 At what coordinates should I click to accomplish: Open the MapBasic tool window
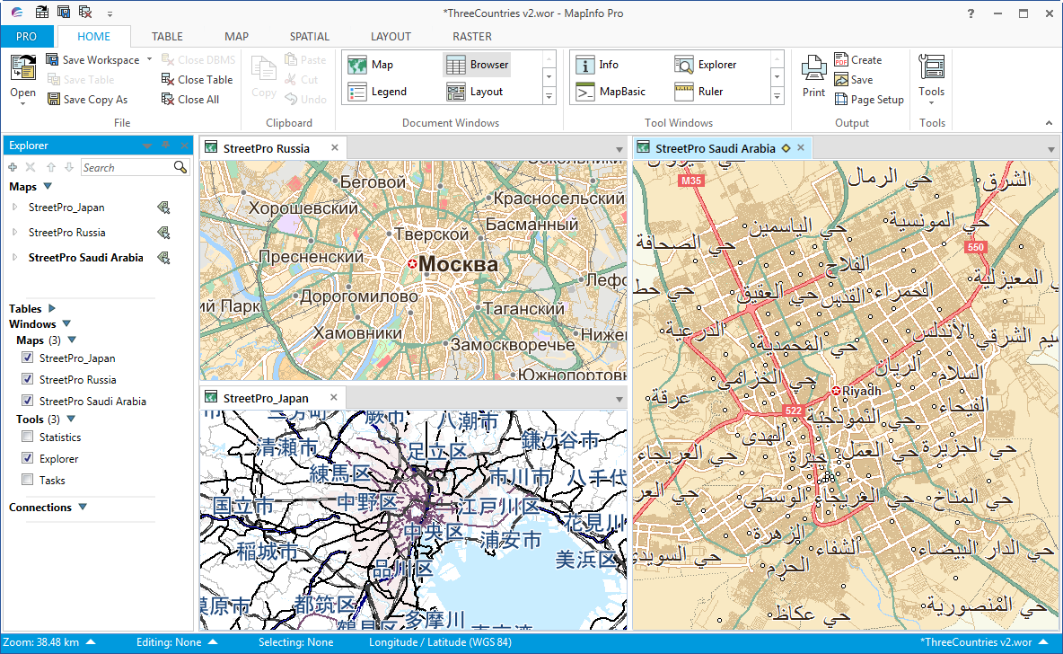[611, 92]
